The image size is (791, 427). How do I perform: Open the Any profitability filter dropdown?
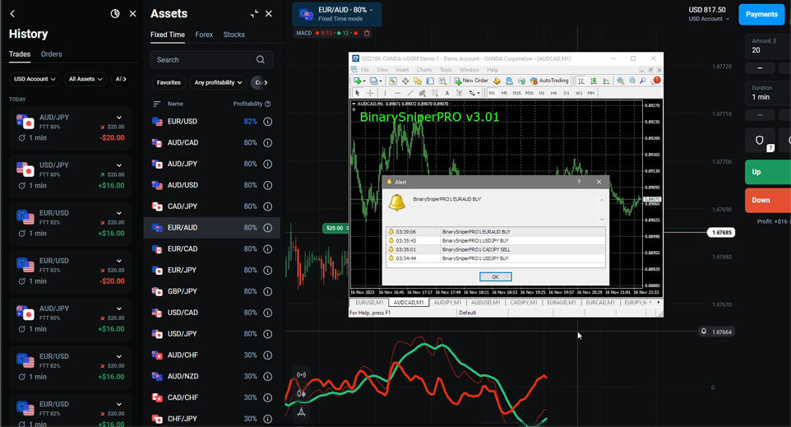point(218,82)
